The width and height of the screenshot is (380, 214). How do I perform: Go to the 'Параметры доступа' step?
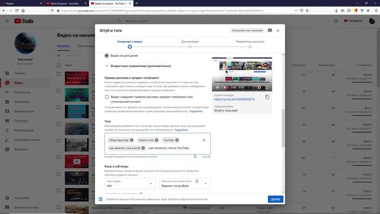click(250, 44)
